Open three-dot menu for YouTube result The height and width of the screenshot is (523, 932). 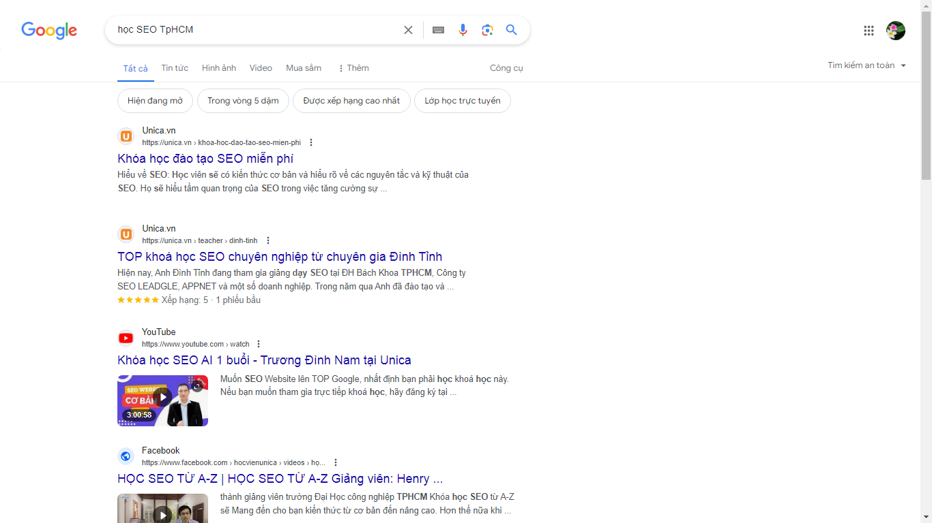pos(259,344)
